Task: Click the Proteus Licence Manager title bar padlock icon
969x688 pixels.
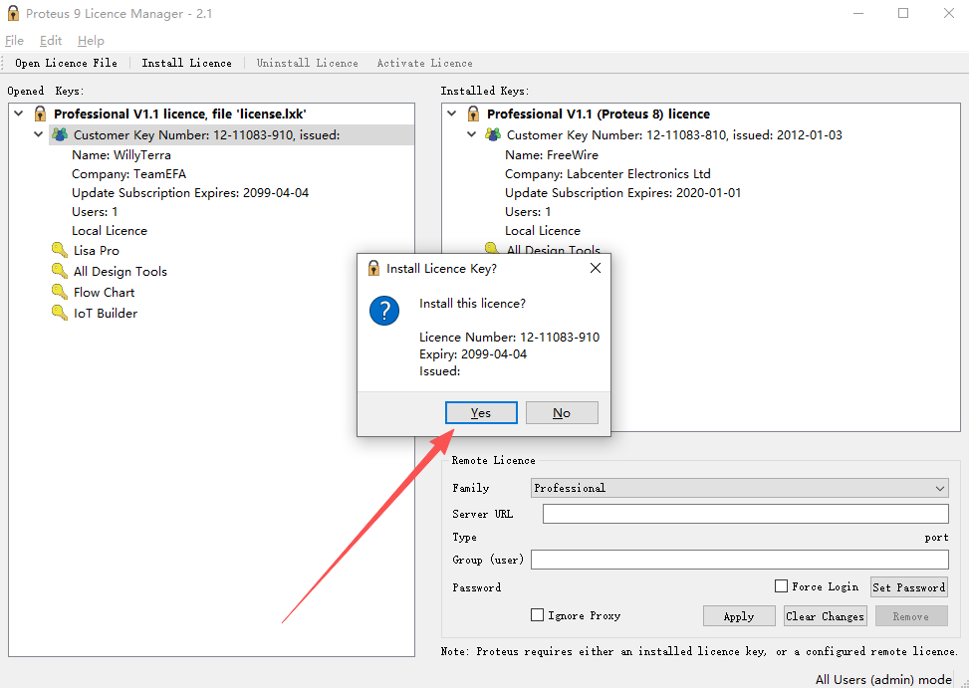Action: (12, 13)
